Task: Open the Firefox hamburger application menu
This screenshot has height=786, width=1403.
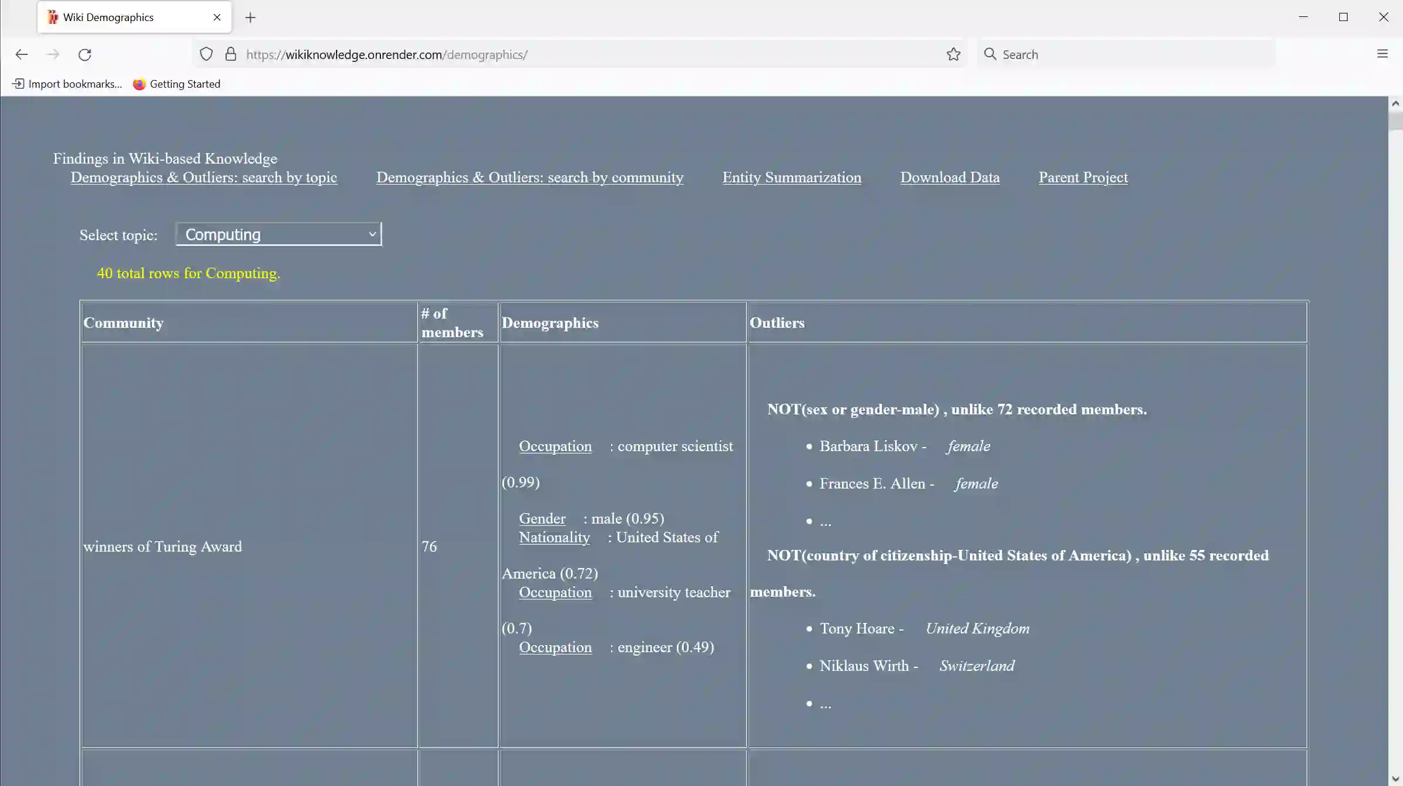Action: 1382,54
